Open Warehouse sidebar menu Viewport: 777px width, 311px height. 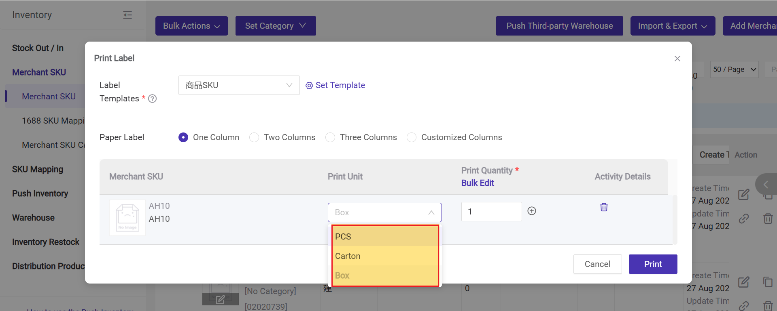(x=33, y=218)
